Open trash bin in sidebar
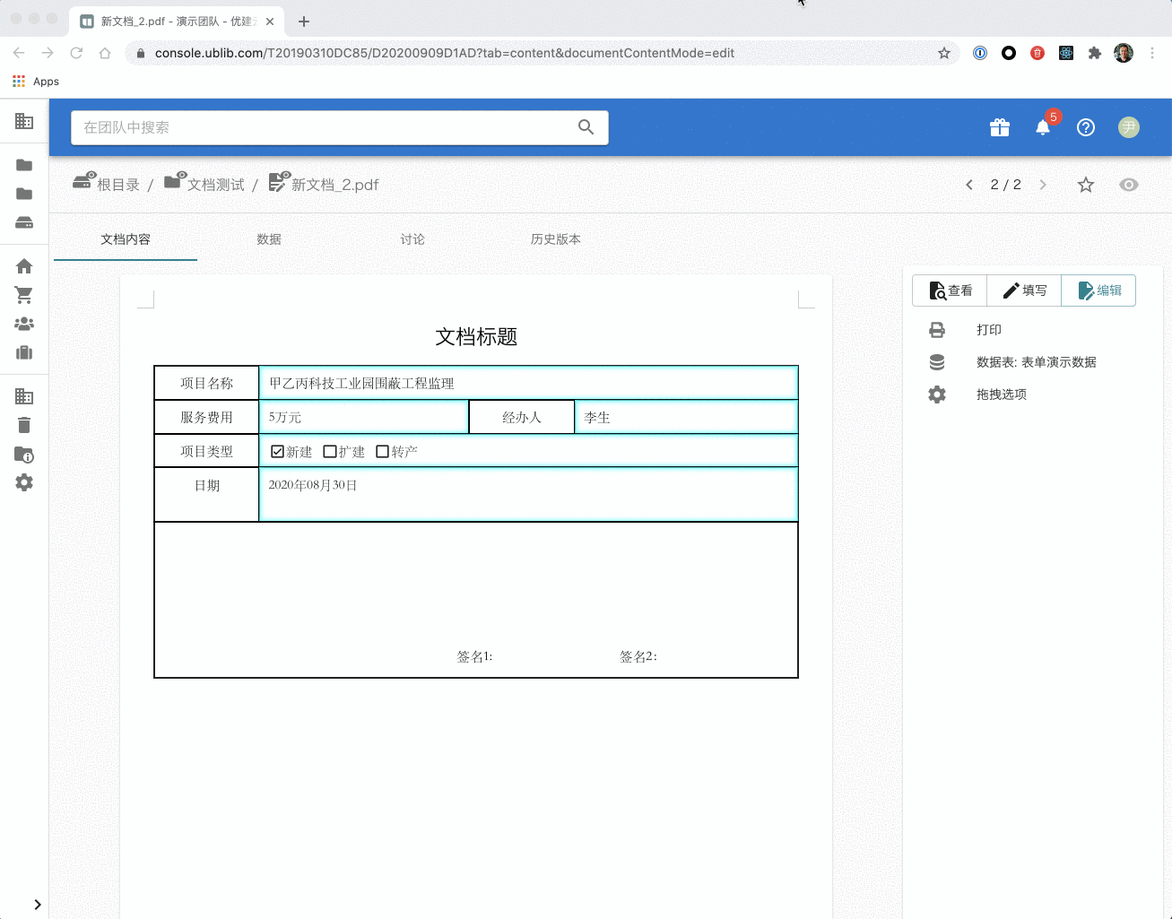 (24, 425)
